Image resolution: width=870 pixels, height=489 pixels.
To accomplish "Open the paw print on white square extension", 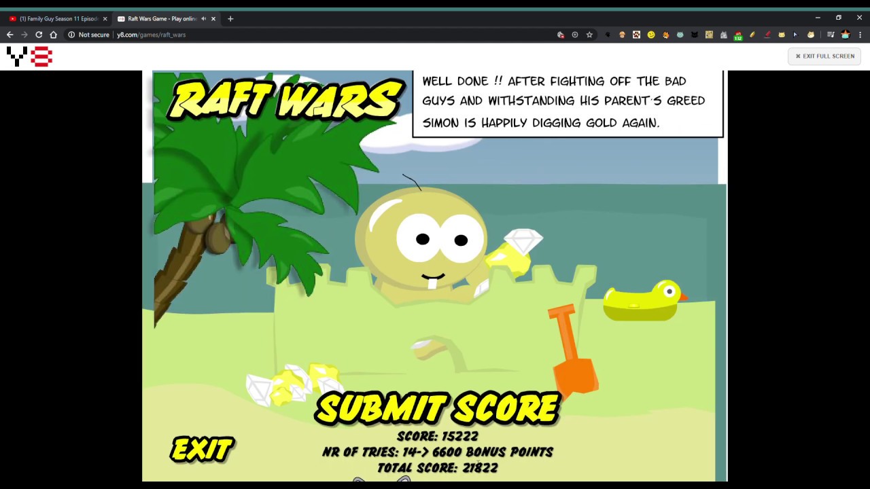I will coord(637,35).
